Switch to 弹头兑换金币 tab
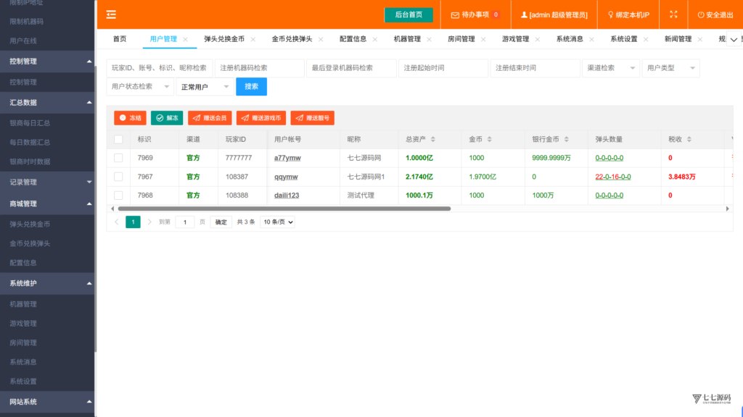 tap(224, 39)
